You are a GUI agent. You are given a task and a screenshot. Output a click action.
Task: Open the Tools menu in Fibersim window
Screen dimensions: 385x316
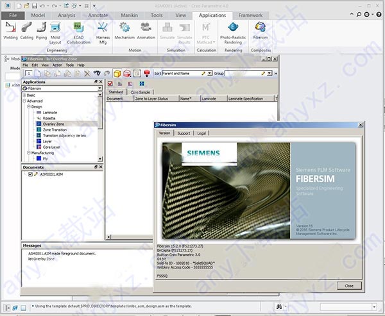pos(69,65)
